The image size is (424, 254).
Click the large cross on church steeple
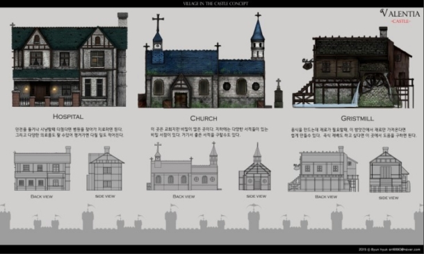click(x=158, y=23)
